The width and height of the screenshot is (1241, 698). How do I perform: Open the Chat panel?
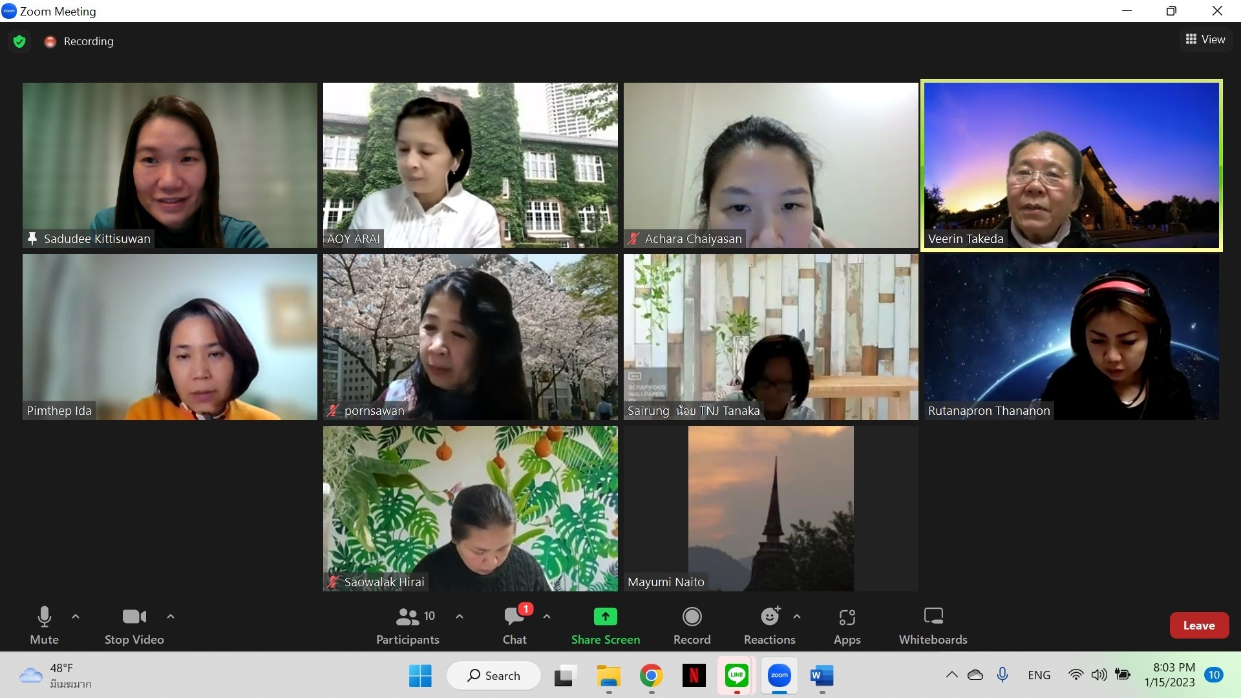coord(514,625)
